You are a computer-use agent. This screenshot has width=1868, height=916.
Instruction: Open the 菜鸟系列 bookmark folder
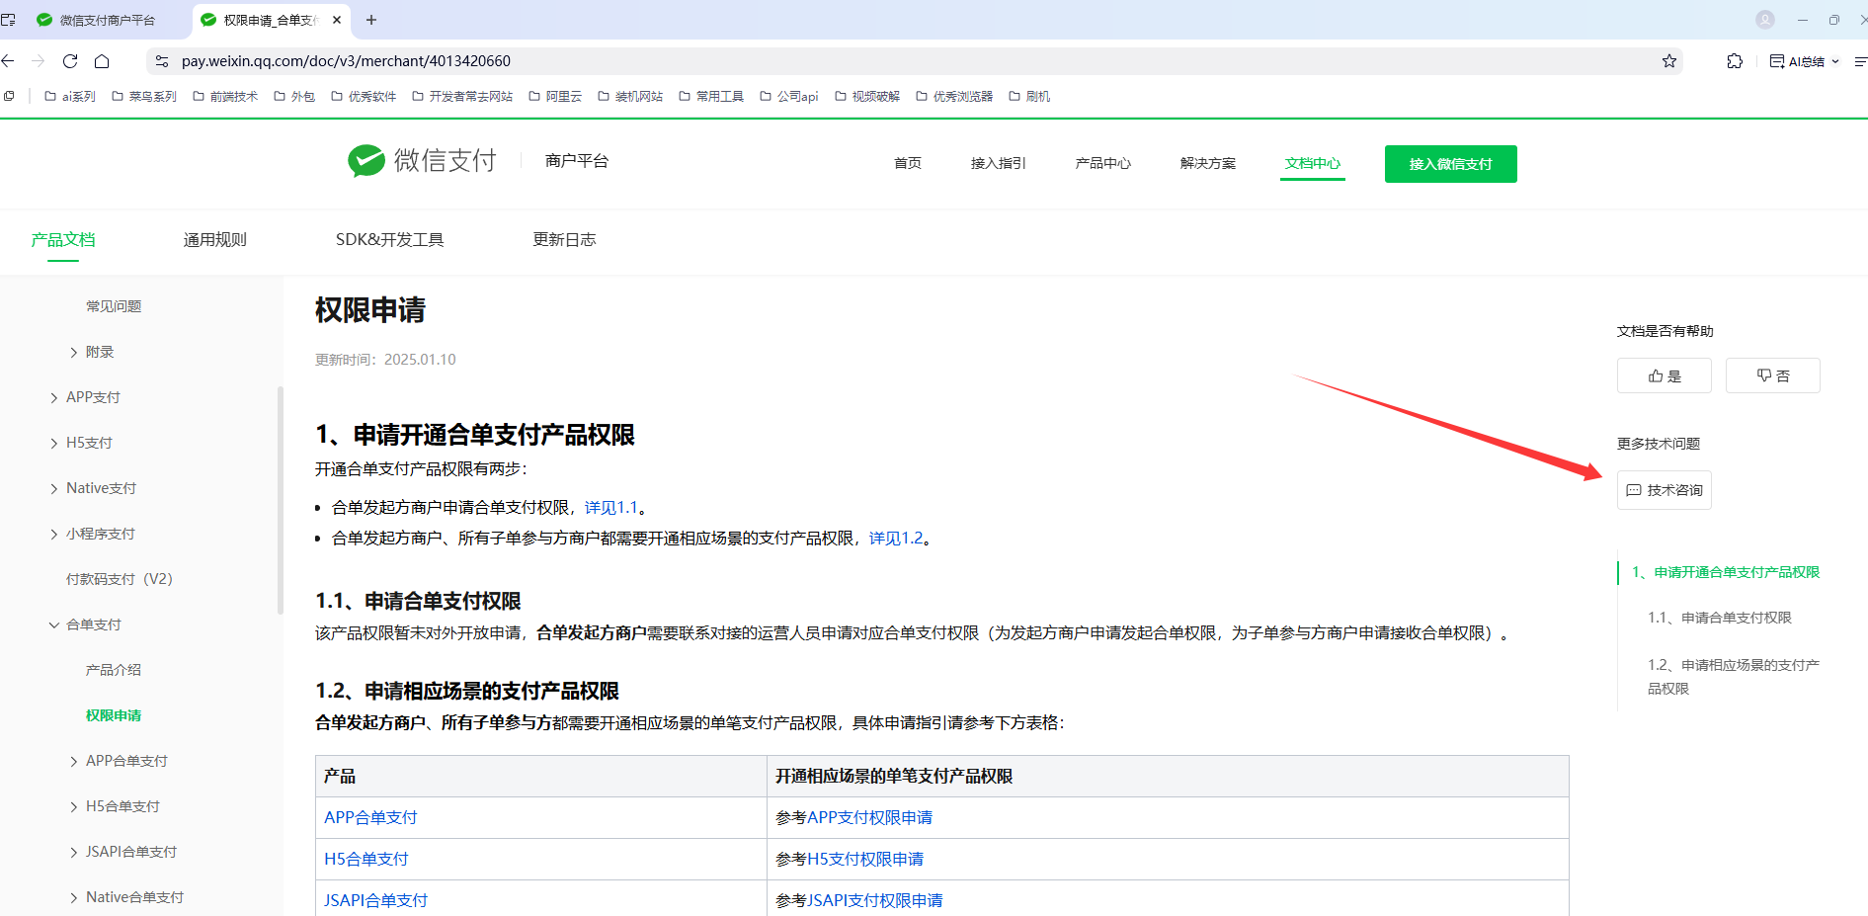[x=144, y=96]
